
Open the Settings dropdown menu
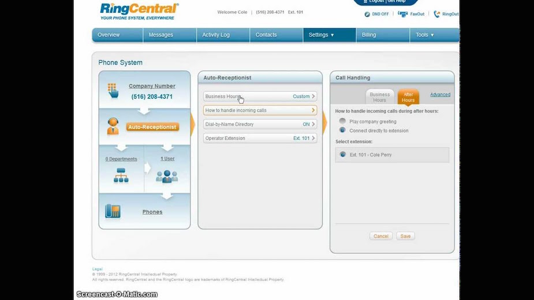[329, 35]
